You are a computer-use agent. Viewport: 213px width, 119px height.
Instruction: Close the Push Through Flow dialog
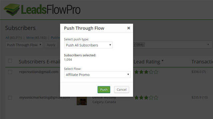pyautogui.click(x=128, y=28)
